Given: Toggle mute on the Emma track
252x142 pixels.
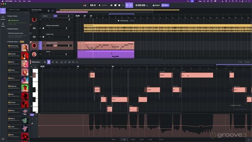Looking at the screenshot, I should pyautogui.click(x=40, y=54).
